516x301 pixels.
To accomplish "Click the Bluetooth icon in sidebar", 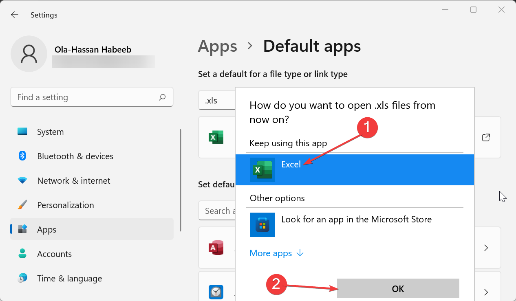I will [x=22, y=156].
